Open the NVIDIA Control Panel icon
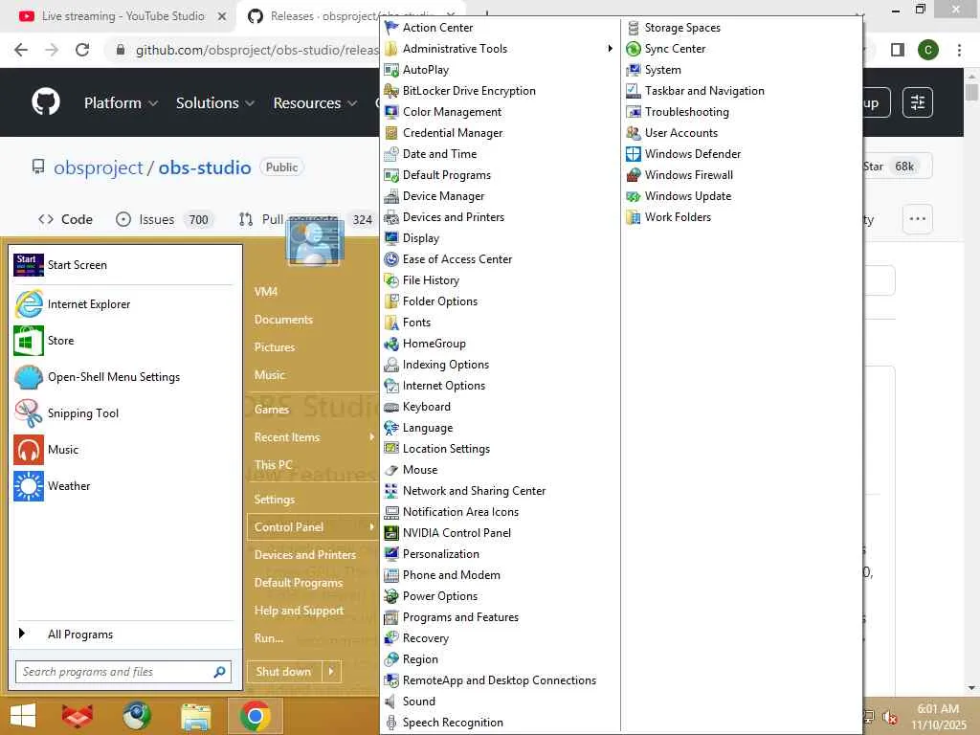This screenshot has width=980, height=735. click(x=391, y=533)
